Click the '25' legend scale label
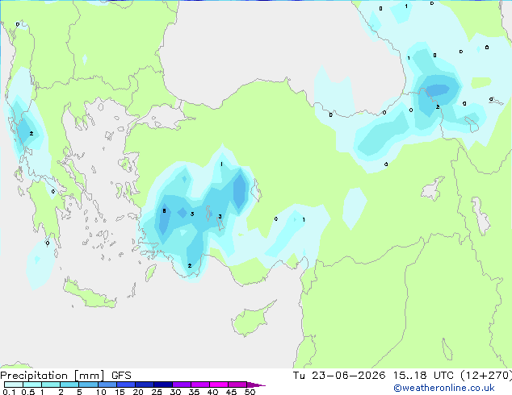Viewport: 512px width, 395px height. pyautogui.click(x=157, y=392)
